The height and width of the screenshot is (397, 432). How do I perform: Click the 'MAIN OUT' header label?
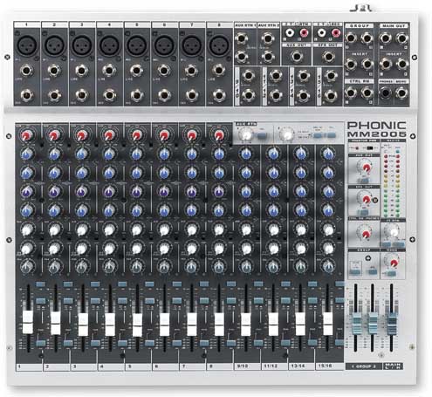coord(394,26)
